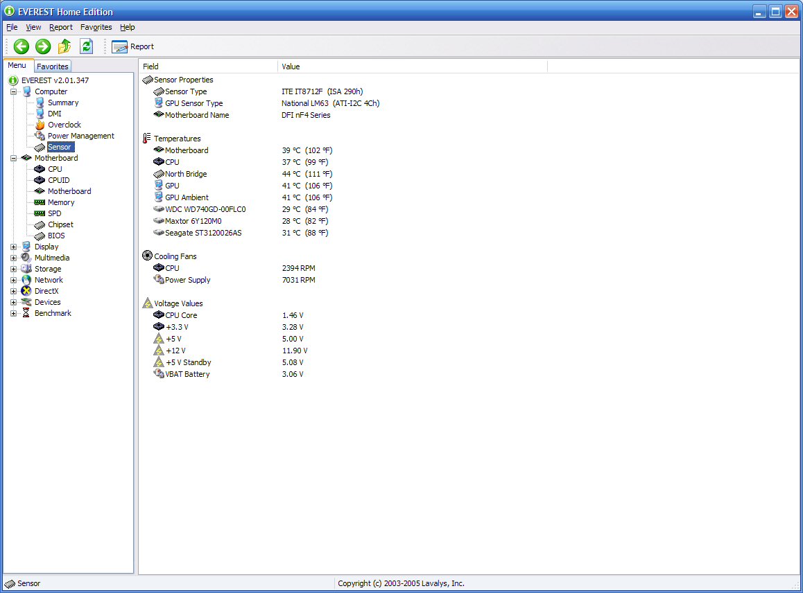Image resolution: width=803 pixels, height=593 pixels.
Task: Select the VBAT Battery row
Action: [228, 374]
